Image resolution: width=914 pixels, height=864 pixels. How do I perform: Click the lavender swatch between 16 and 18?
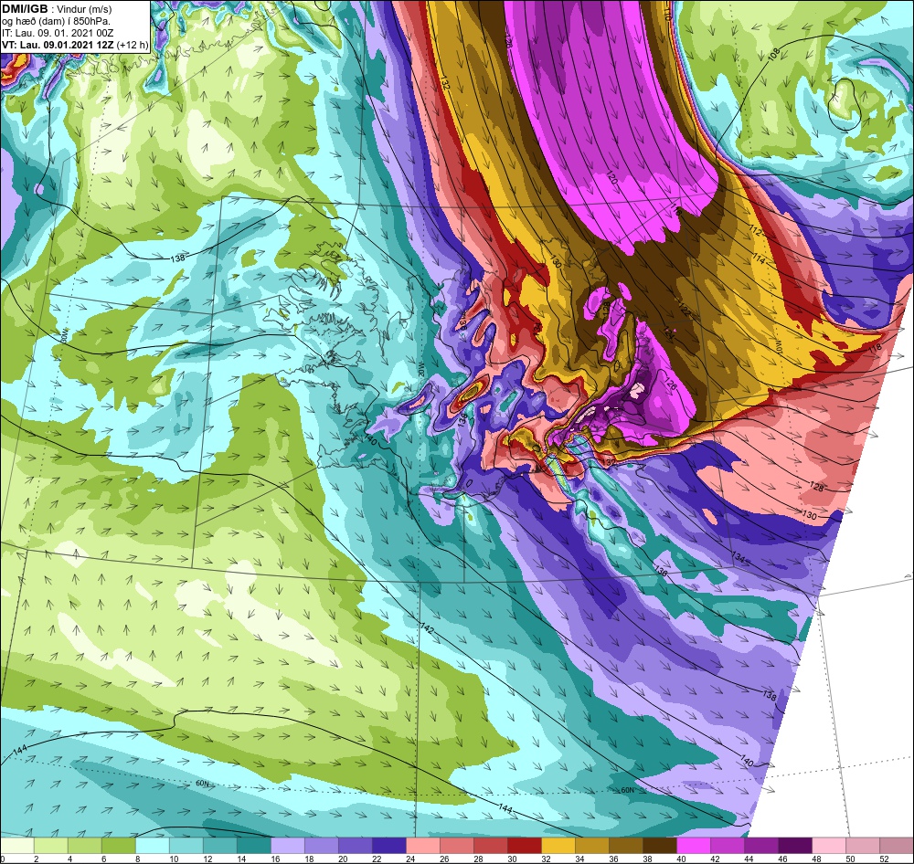(x=288, y=845)
